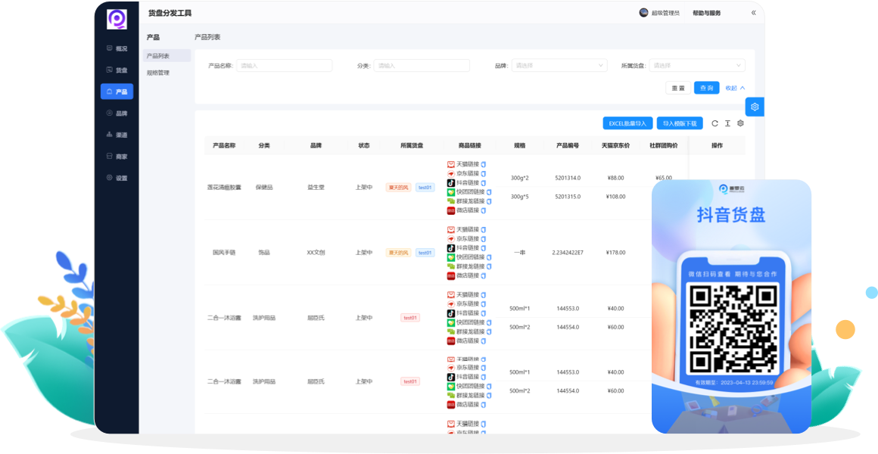Image resolution: width=878 pixels, height=454 pixels.
Task: Copy 群接龙链接 for 国风手链
Action: point(489,266)
